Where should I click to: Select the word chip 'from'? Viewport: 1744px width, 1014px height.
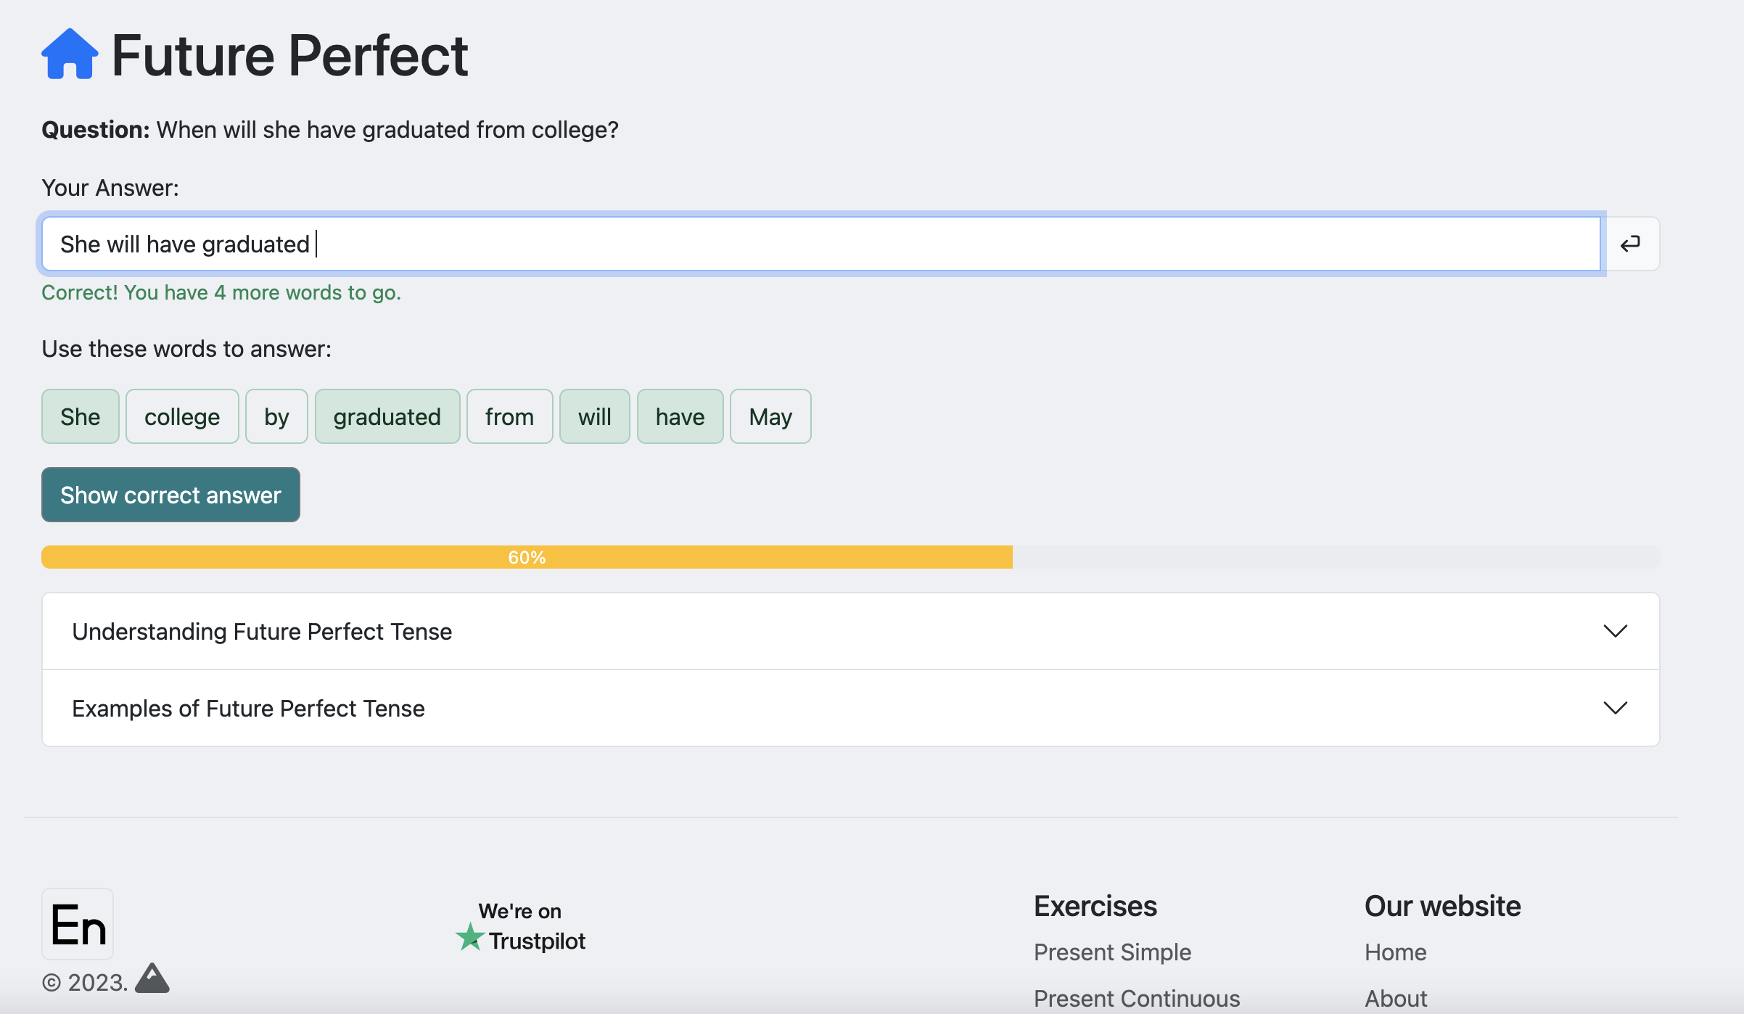(x=509, y=417)
